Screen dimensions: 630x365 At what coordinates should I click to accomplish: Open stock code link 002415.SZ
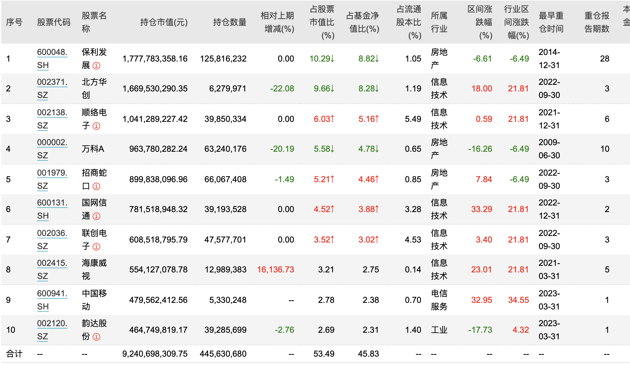pos(52,269)
